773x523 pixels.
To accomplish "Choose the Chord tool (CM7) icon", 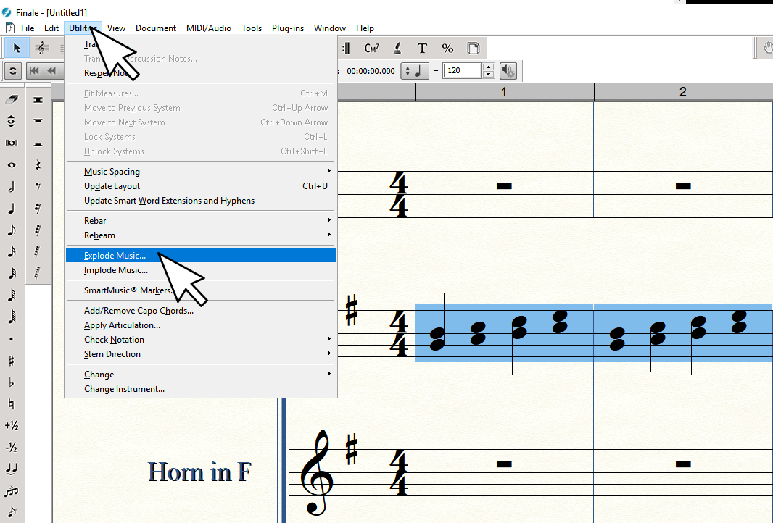I will coord(372,49).
